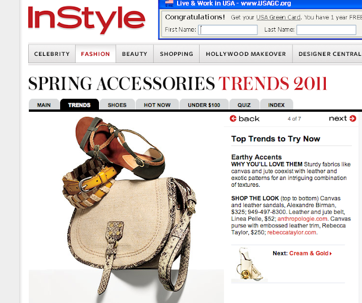This screenshot has width=362, height=303.
Task: Click the small arrow after Cream & Gold
Action: click(x=330, y=253)
